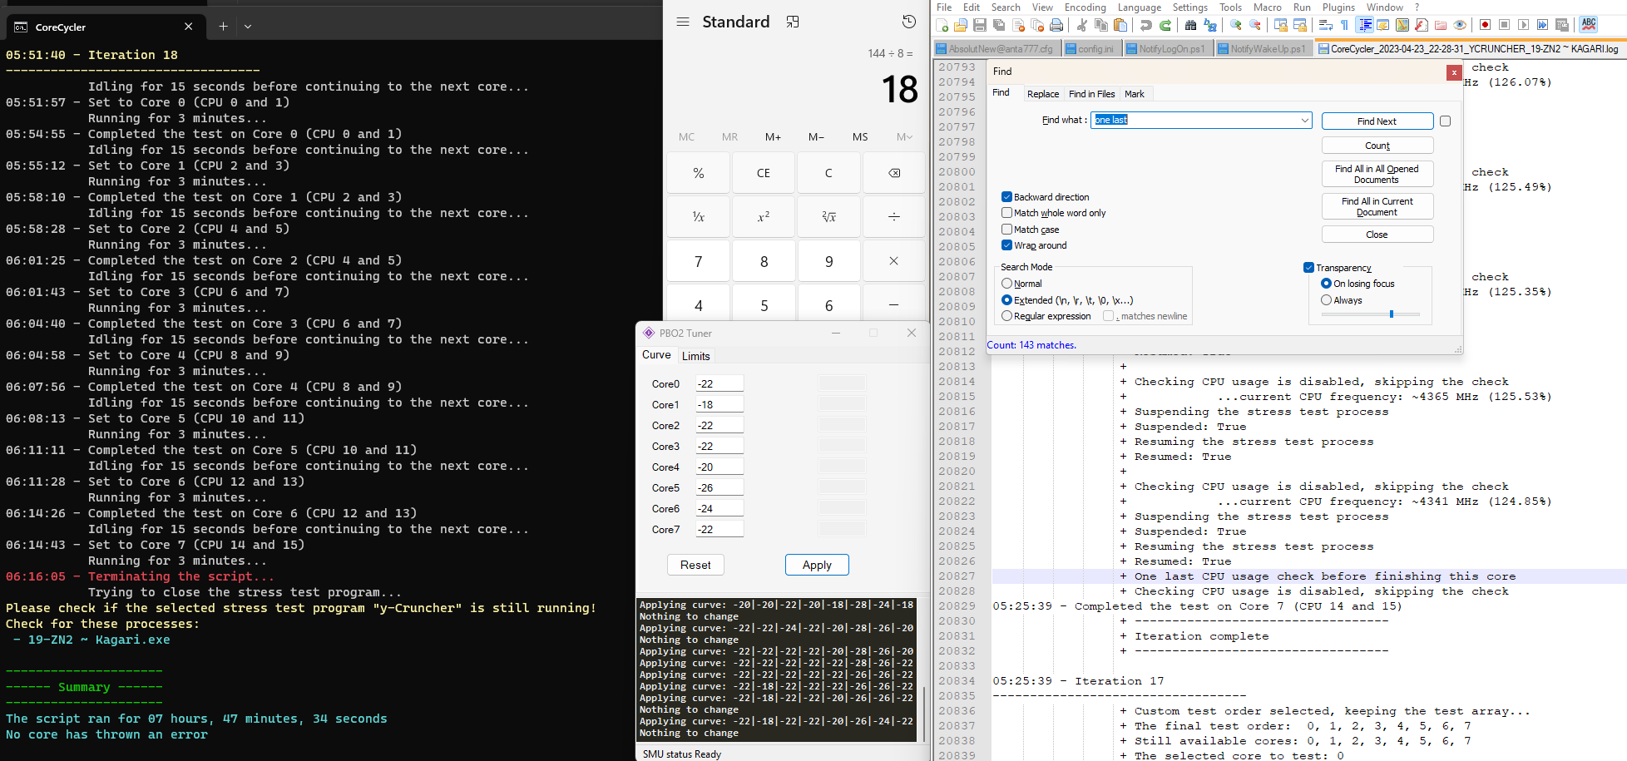1627x761 pixels.
Task: Click Calculator's Keep on top icon
Action: pyautogui.click(x=793, y=22)
